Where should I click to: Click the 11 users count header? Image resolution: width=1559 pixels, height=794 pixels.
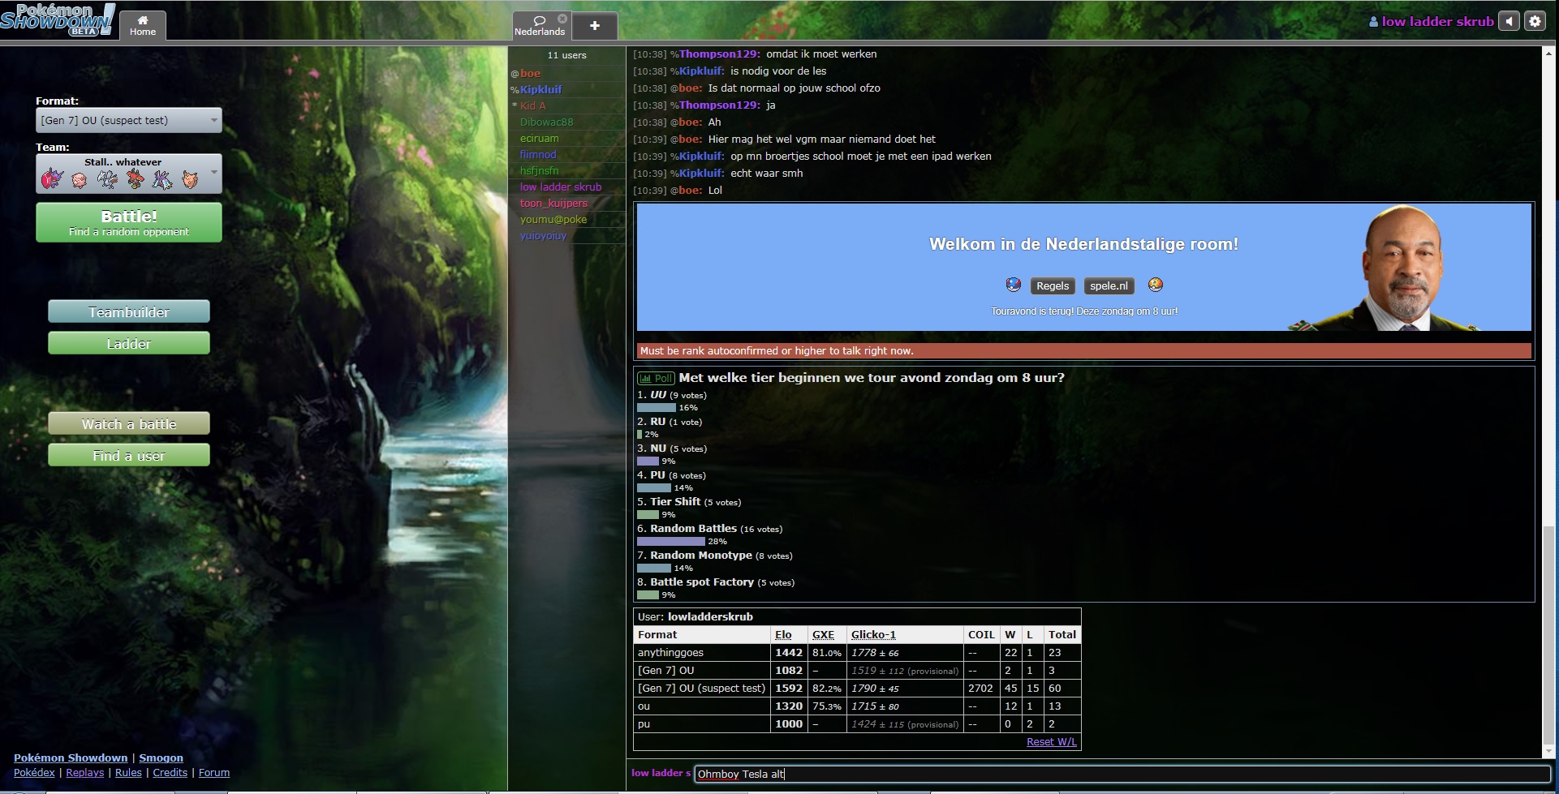pos(566,55)
